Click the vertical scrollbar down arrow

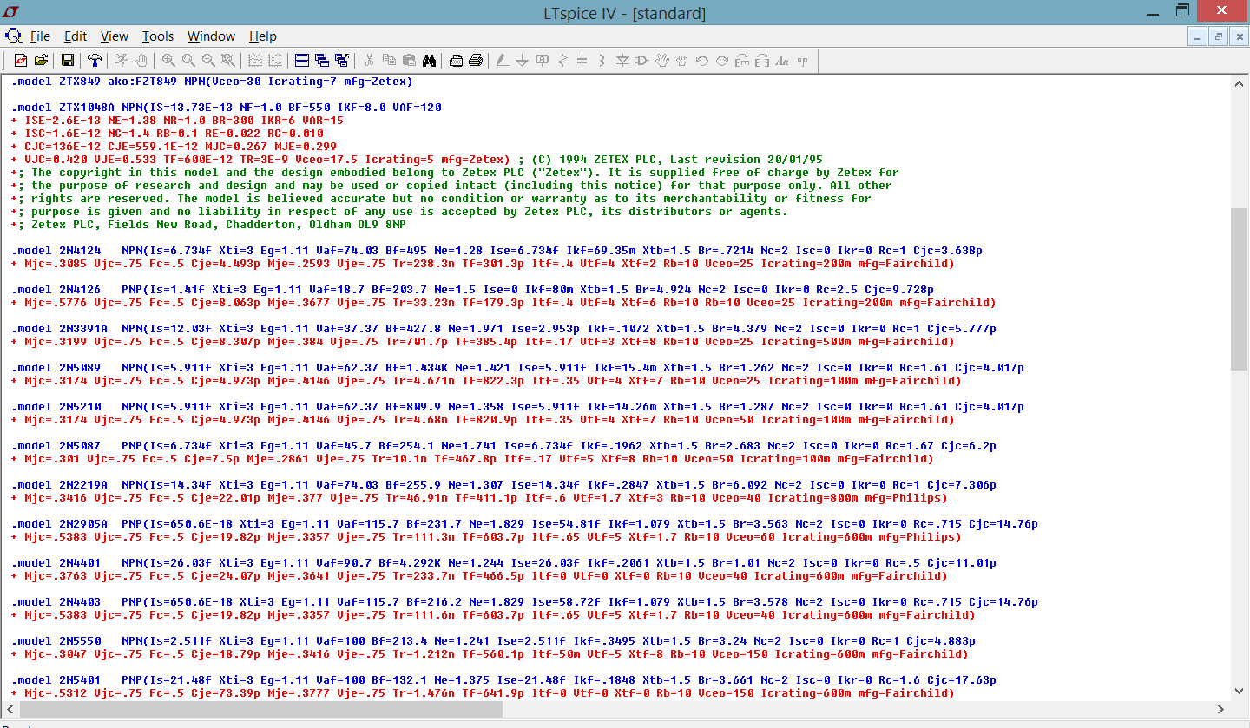1239,692
